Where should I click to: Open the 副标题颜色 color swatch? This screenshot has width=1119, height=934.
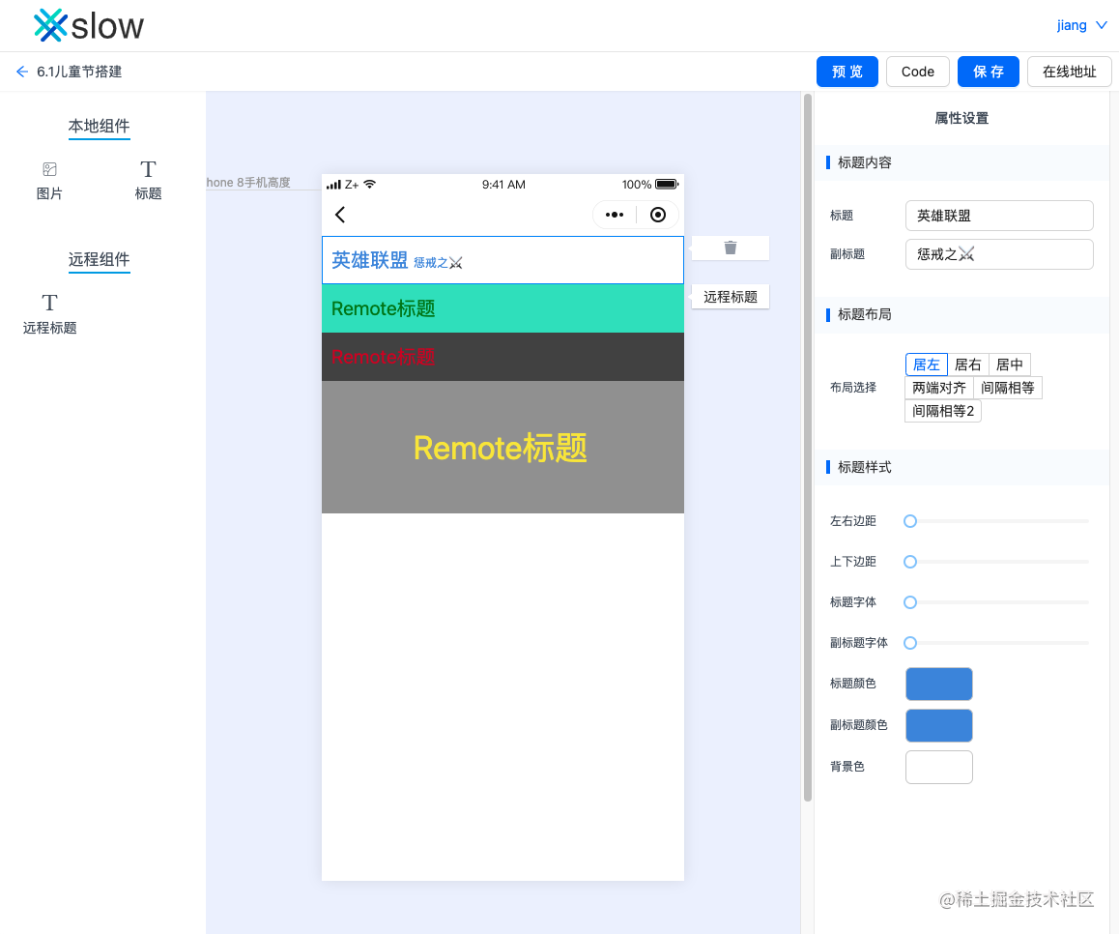(938, 725)
